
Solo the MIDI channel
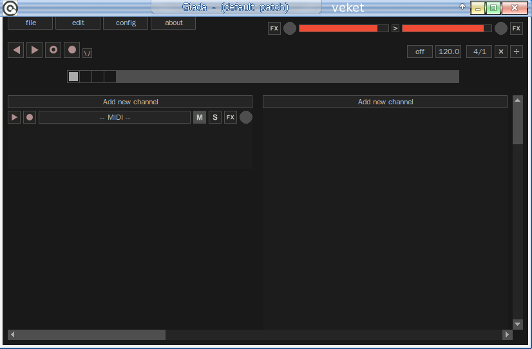215,117
